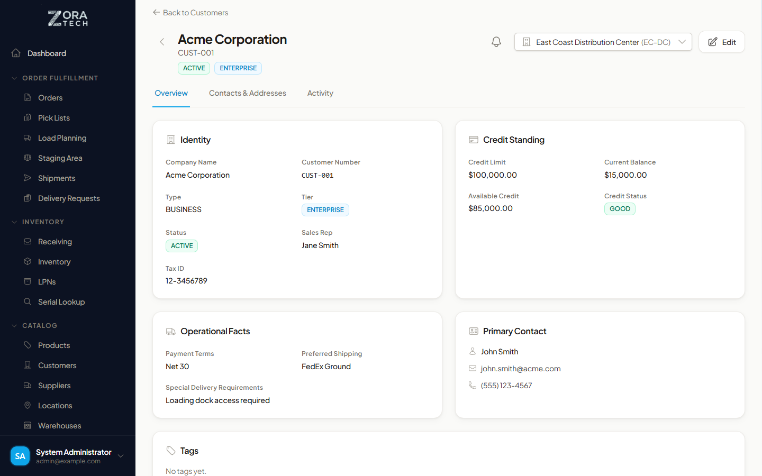Click the Operational Facts truck icon
The width and height of the screenshot is (762, 476).
pos(170,331)
